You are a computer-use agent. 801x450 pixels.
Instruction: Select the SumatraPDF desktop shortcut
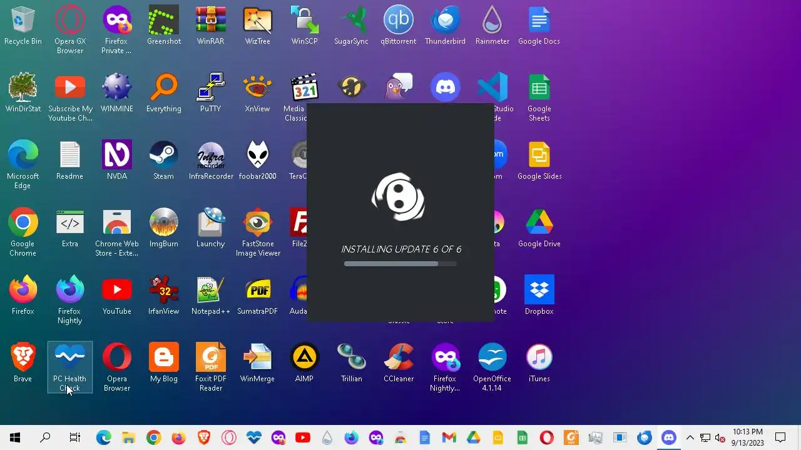click(257, 296)
